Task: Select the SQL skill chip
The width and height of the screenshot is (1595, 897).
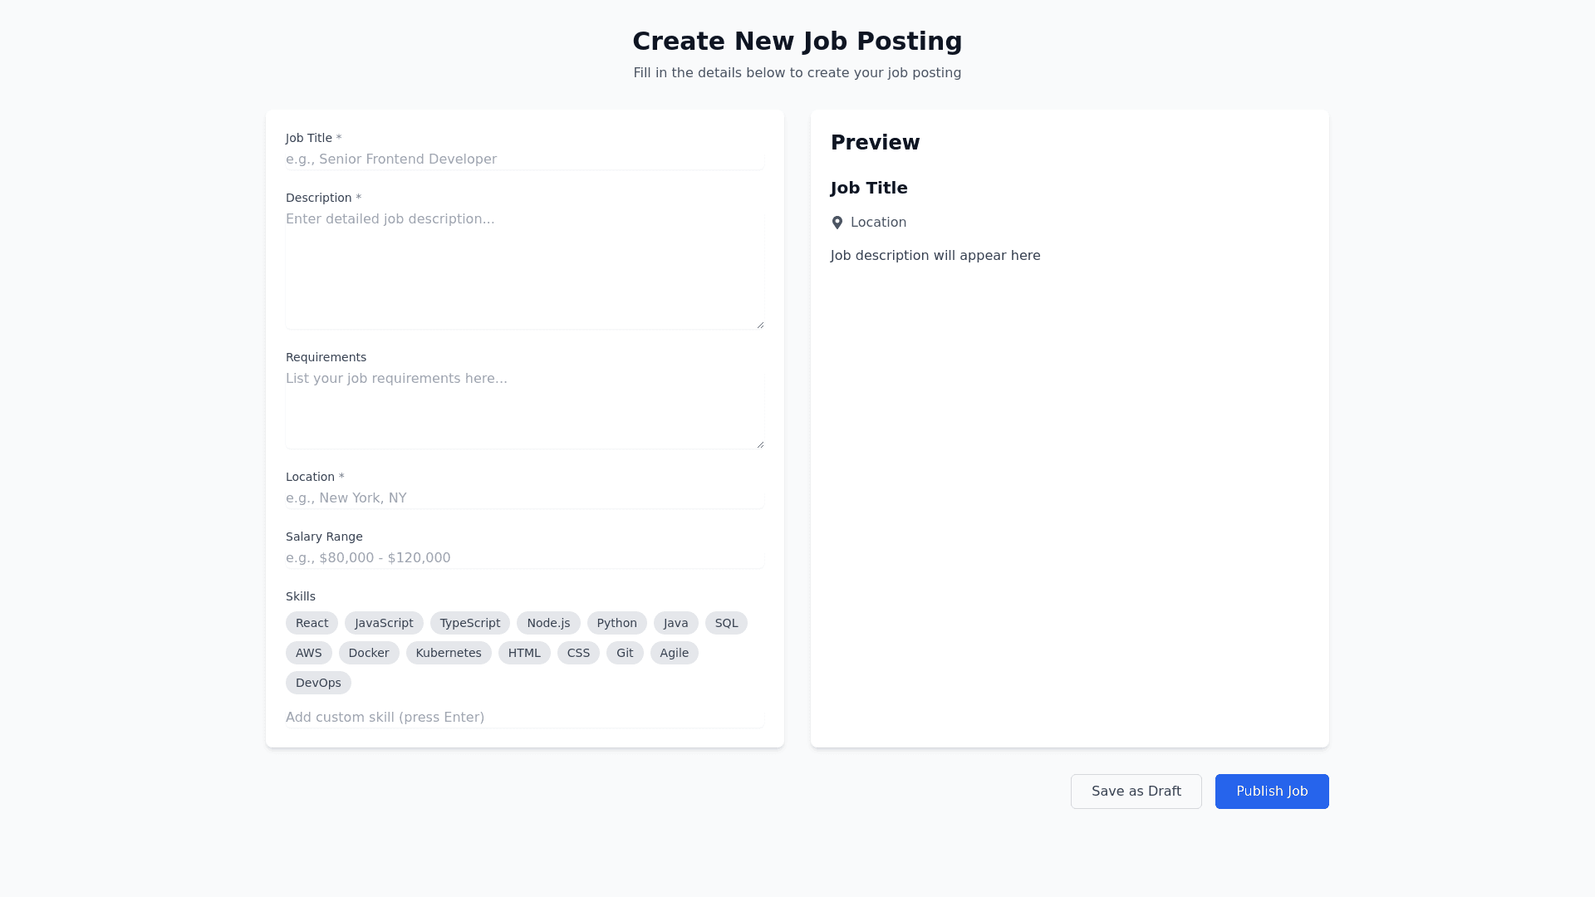Action: click(726, 623)
